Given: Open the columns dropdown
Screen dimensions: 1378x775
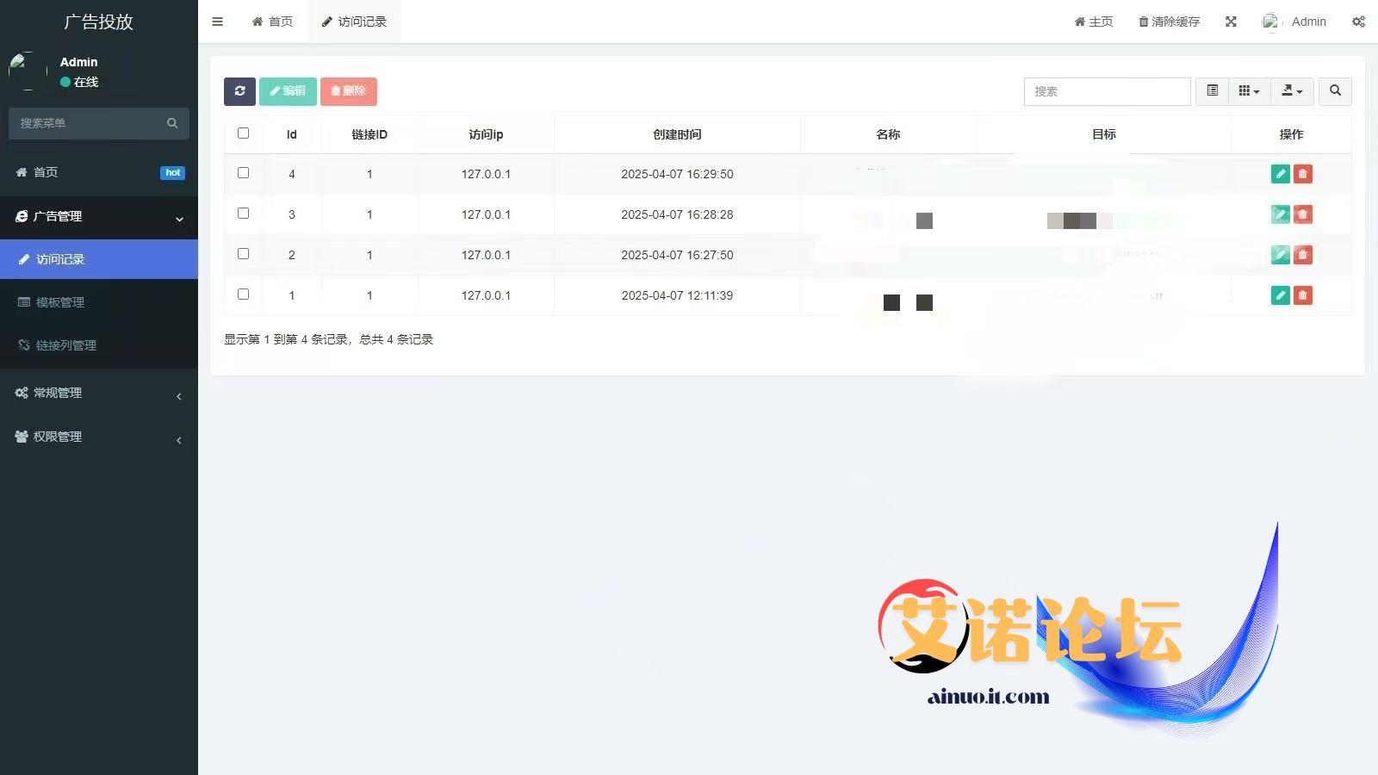Looking at the screenshot, I should pos(1249,91).
